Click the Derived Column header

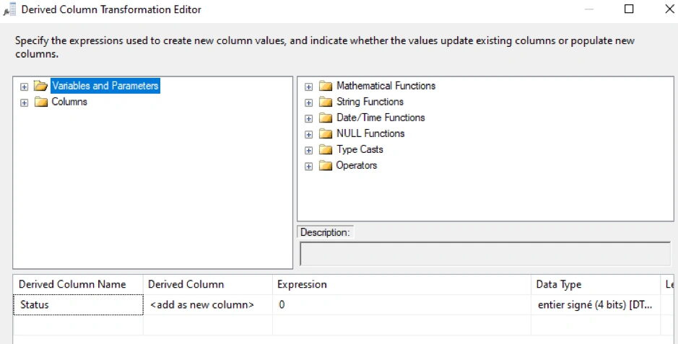(207, 284)
